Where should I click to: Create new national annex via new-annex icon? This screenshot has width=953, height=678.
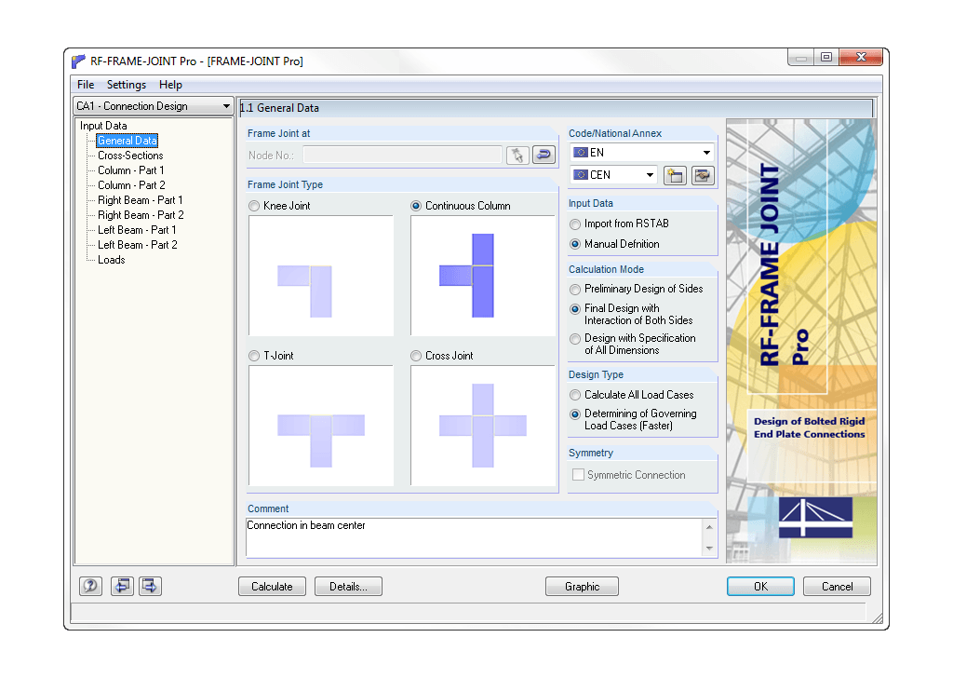tap(675, 175)
